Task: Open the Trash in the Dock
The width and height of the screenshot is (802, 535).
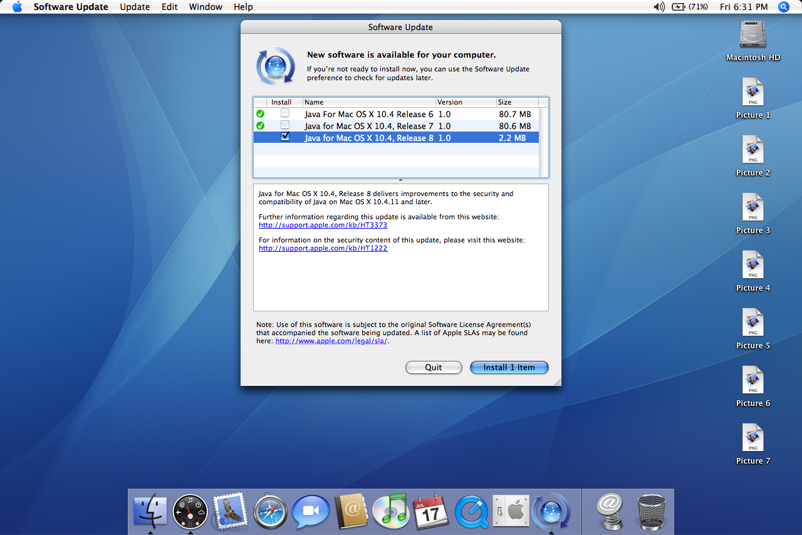Action: pos(652,511)
